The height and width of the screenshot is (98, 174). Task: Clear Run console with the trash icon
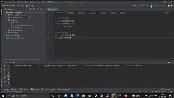point(8,83)
